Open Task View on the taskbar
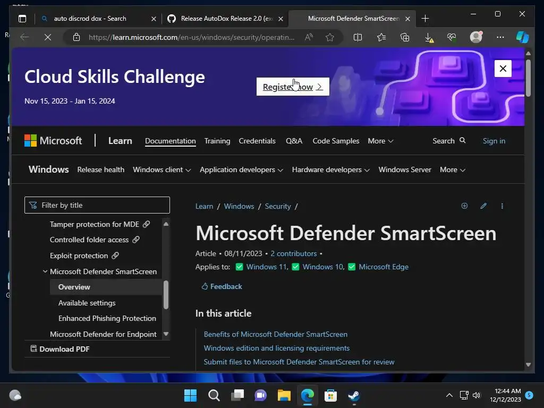544x408 pixels. click(237, 395)
